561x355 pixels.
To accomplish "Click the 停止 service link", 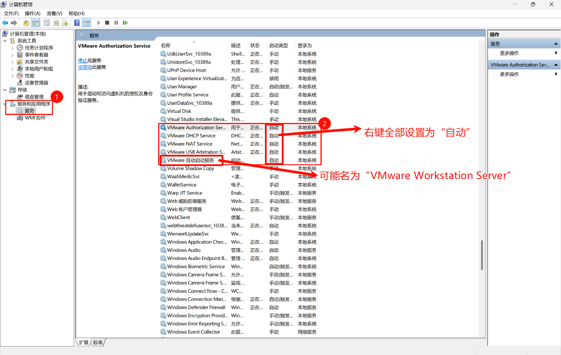I will click(82, 61).
